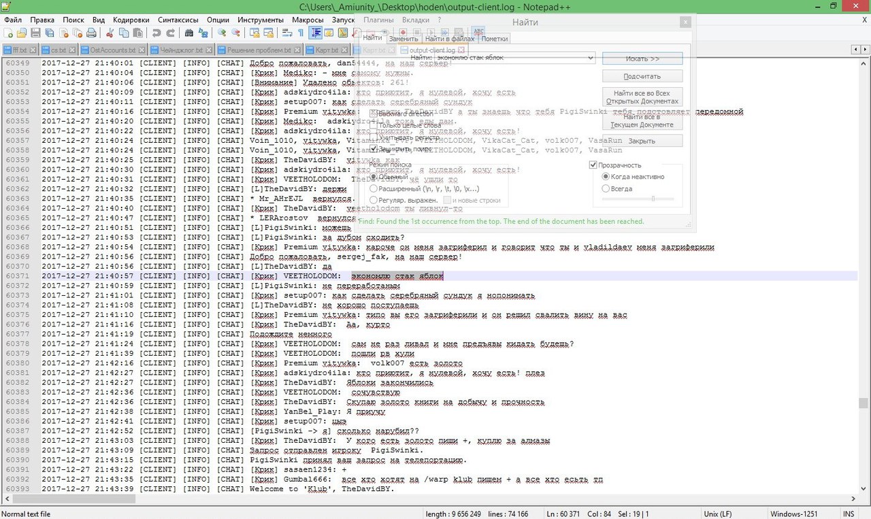Close the output-client.log tab with its X
The height and width of the screenshot is (519, 871).
tap(461, 50)
